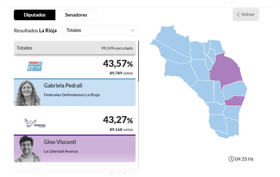This screenshot has height=177, width=280.
Task: Switch to the Senadores tab
Action: pyautogui.click(x=76, y=15)
